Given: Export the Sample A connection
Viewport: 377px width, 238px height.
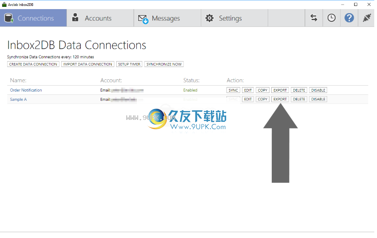Looking at the screenshot, I should point(280,99).
